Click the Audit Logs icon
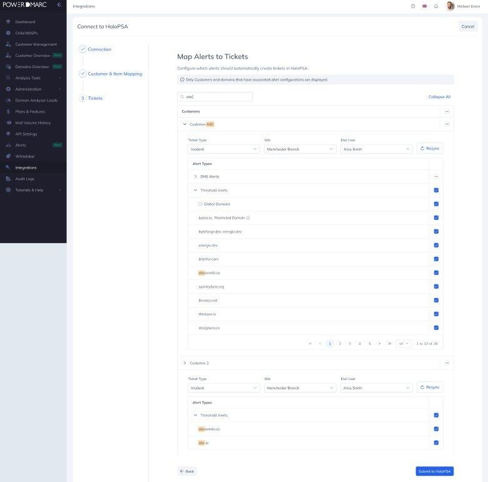488x482 pixels. [x=8, y=179]
